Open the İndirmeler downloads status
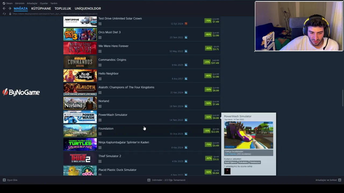Image resolution: width=344 pixels, height=193 pixels. click(x=166, y=180)
